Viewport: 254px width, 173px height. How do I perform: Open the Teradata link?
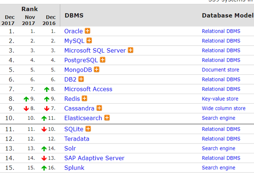[77, 139]
